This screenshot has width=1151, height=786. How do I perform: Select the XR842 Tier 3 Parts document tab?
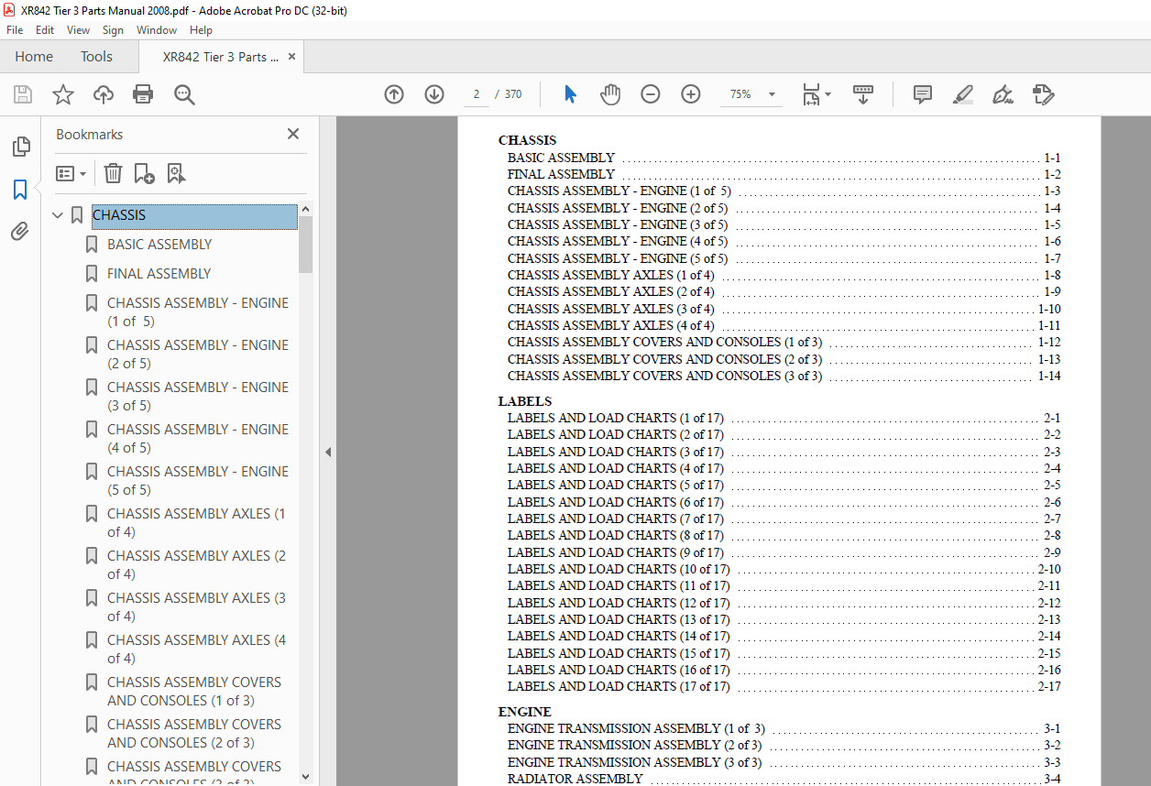221,57
